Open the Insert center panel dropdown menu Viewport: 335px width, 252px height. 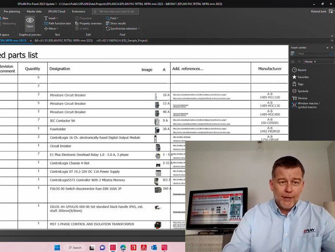coord(327,47)
